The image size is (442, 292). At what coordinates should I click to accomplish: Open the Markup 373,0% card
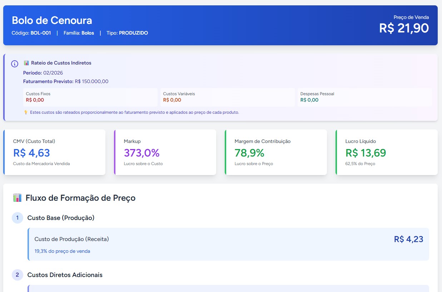[x=165, y=152]
